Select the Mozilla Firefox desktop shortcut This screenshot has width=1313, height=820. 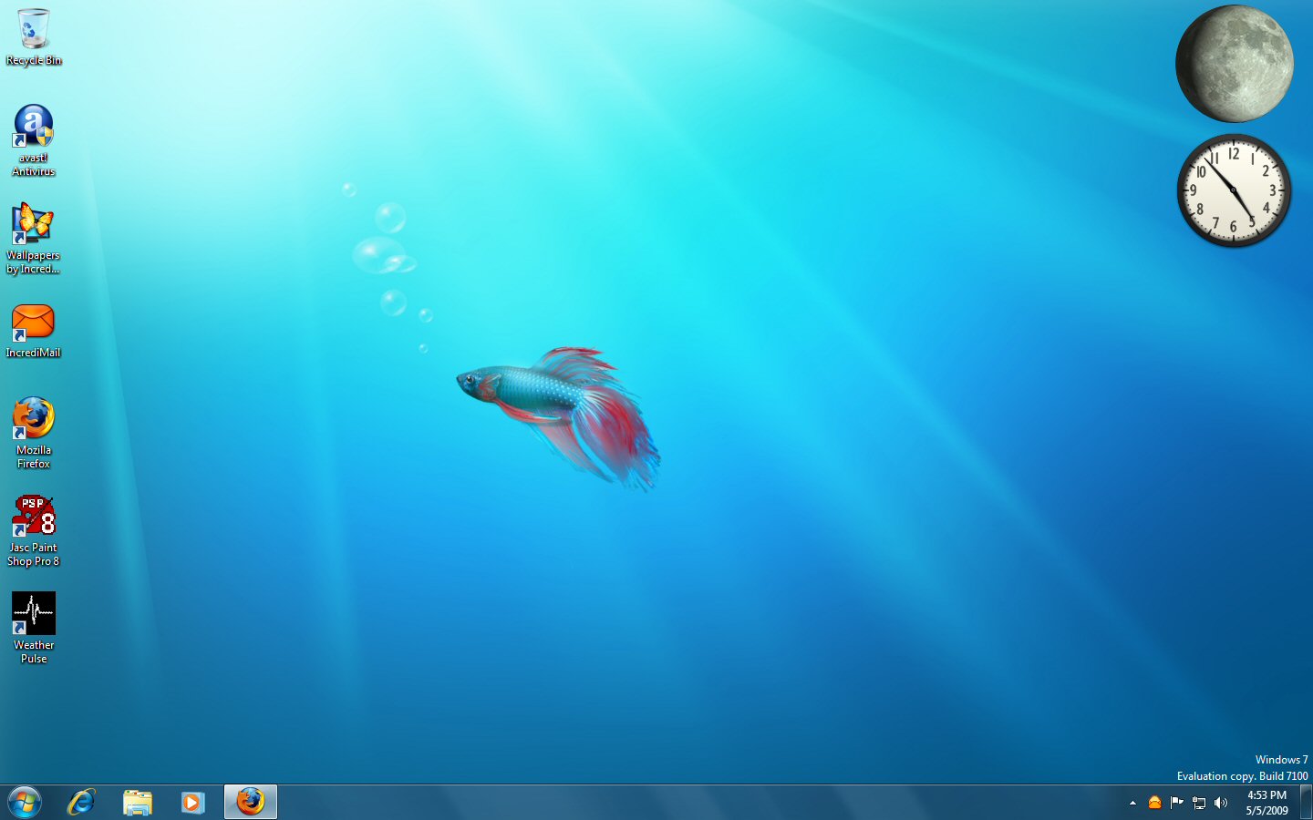point(34,433)
